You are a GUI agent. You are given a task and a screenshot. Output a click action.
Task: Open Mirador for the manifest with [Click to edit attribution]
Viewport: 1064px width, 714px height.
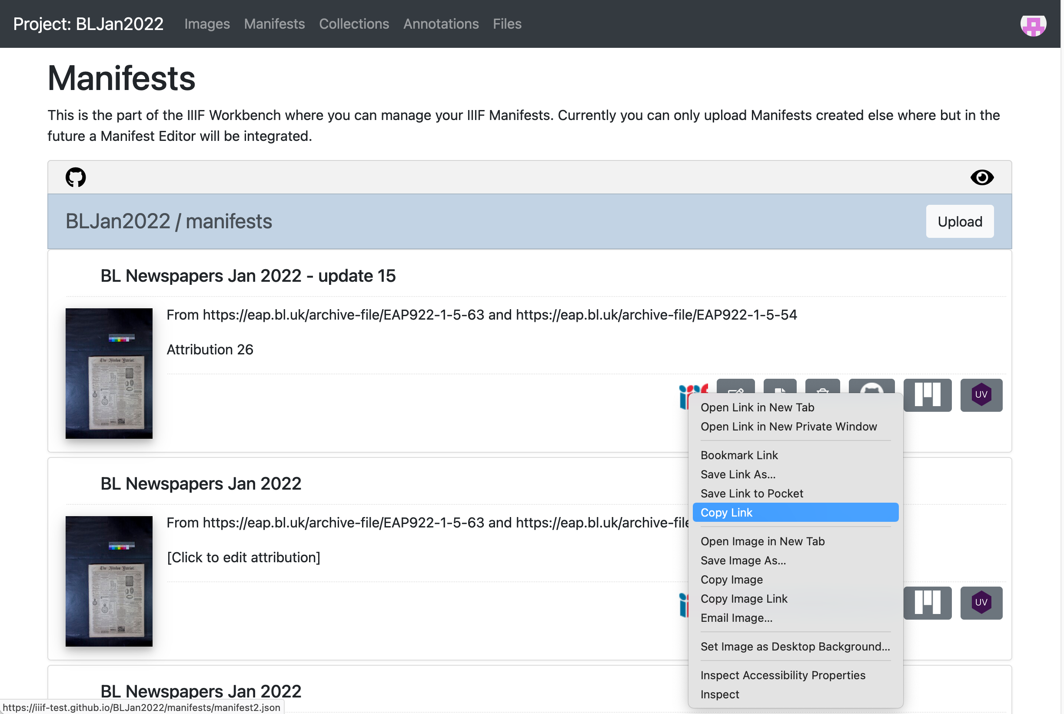coord(927,603)
